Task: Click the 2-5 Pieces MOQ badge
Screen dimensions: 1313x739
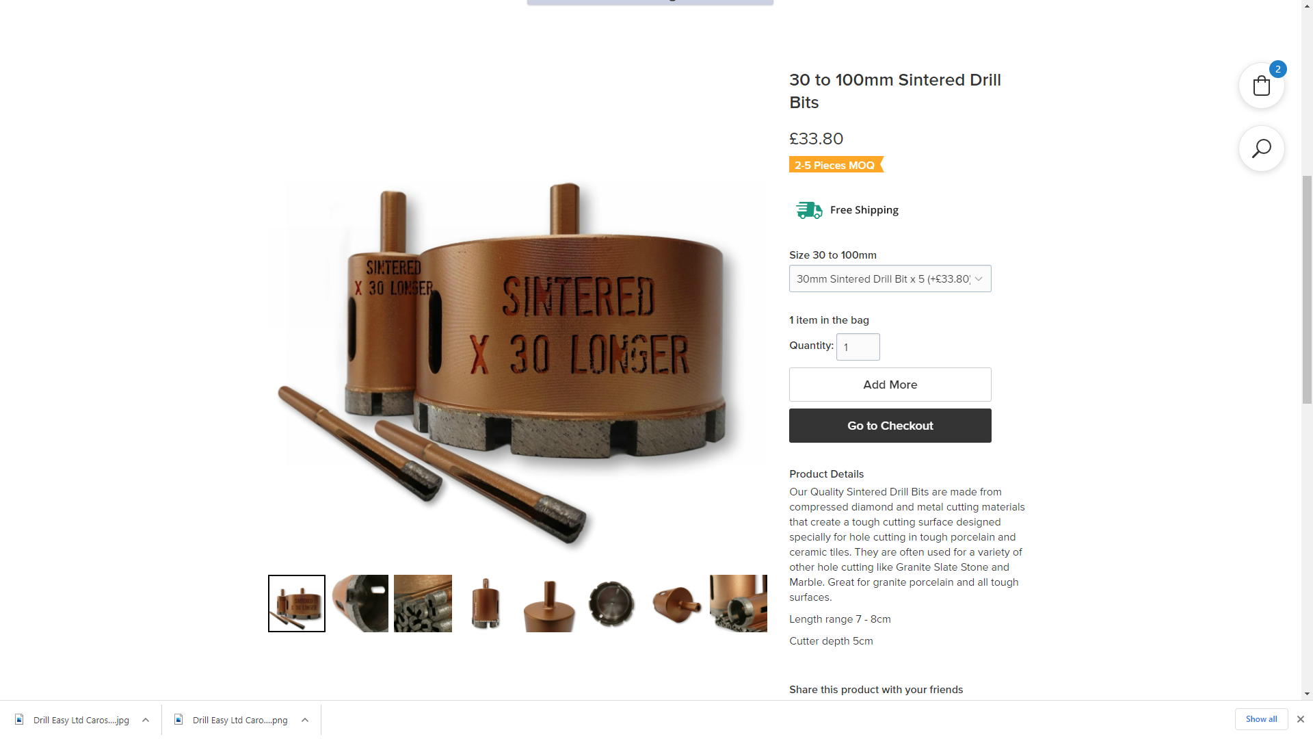Action: coord(836,165)
